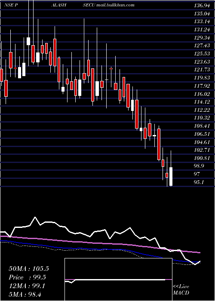The height and width of the screenshot is (301, 215).
Task: Click the ALASH header text
Action: [59, 5]
